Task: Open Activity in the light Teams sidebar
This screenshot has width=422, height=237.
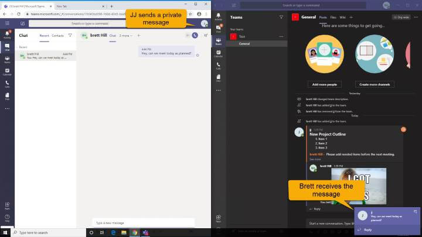Action: 7,35
